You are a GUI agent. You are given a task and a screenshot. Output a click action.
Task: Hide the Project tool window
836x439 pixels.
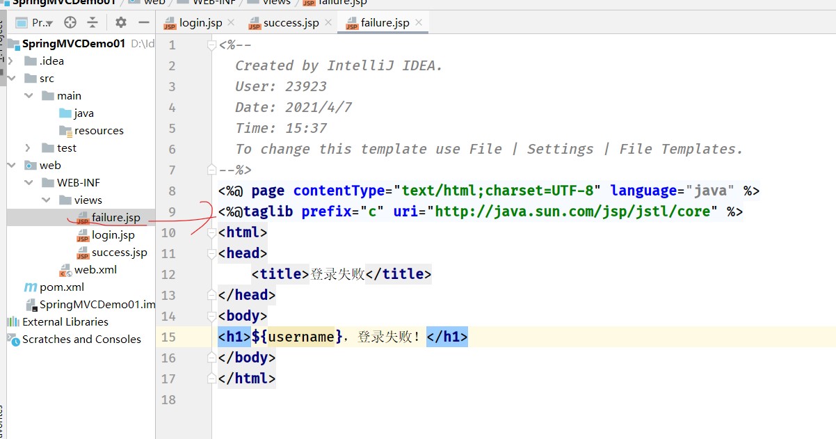tap(143, 22)
